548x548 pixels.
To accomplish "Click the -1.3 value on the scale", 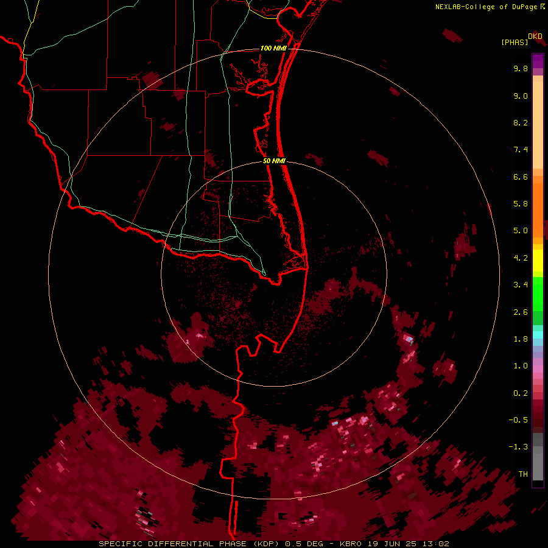I will pyautogui.click(x=518, y=447).
